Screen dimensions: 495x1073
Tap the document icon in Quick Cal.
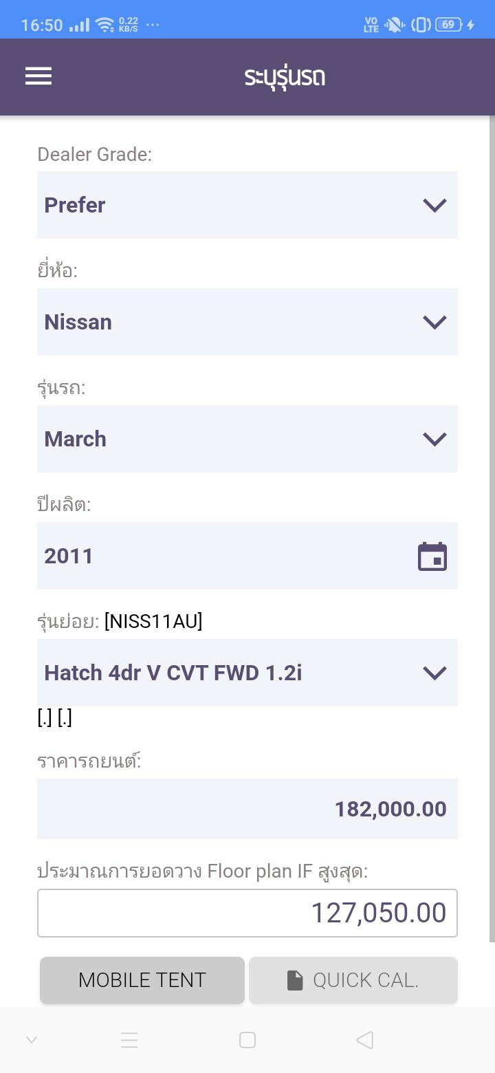[x=295, y=980]
